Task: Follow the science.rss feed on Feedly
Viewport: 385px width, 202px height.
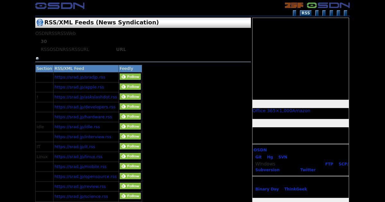Action: (x=130, y=196)
